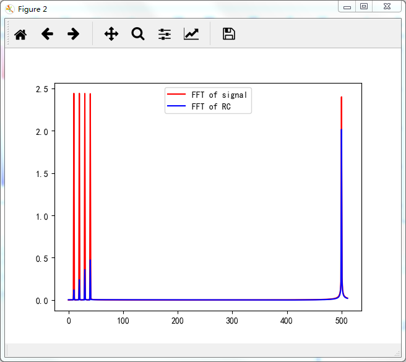Click the y-axis tick label 0.5
406x362 pixels.
tap(42, 259)
